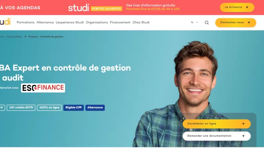Open the Financement menu item
Image resolution: width=264 pixels, height=148 pixels.
click(120, 22)
